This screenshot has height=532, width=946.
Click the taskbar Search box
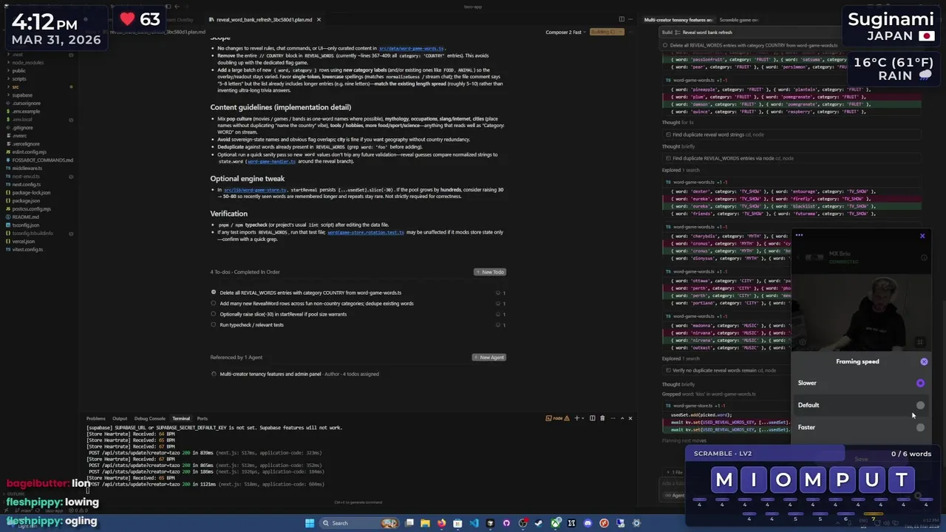click(x=358, y=523)
